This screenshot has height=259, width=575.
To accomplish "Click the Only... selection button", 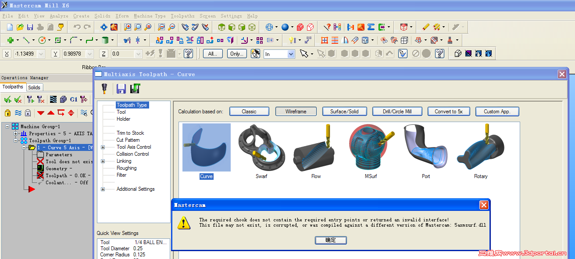I will point(237,54).
